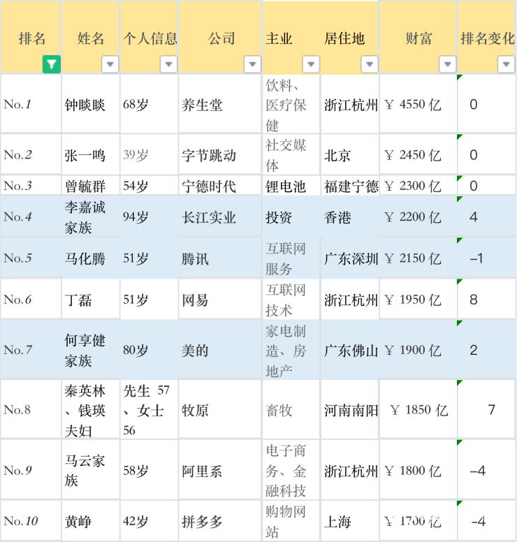Select the residence cell 北京

click(349, 154)
